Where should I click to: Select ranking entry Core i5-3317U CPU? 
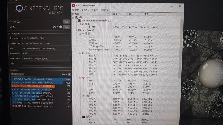41,103
